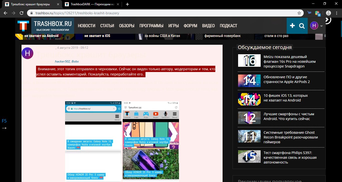Minimize the browser window

[x=313, y=4]
